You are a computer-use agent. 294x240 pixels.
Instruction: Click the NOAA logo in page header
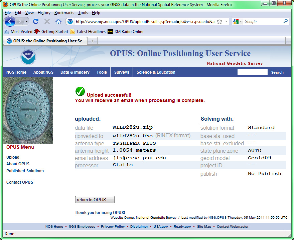point(28,57)
